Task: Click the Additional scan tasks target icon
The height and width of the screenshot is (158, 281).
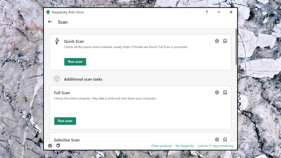Action: pyautogui.click(x=57, y=79)
